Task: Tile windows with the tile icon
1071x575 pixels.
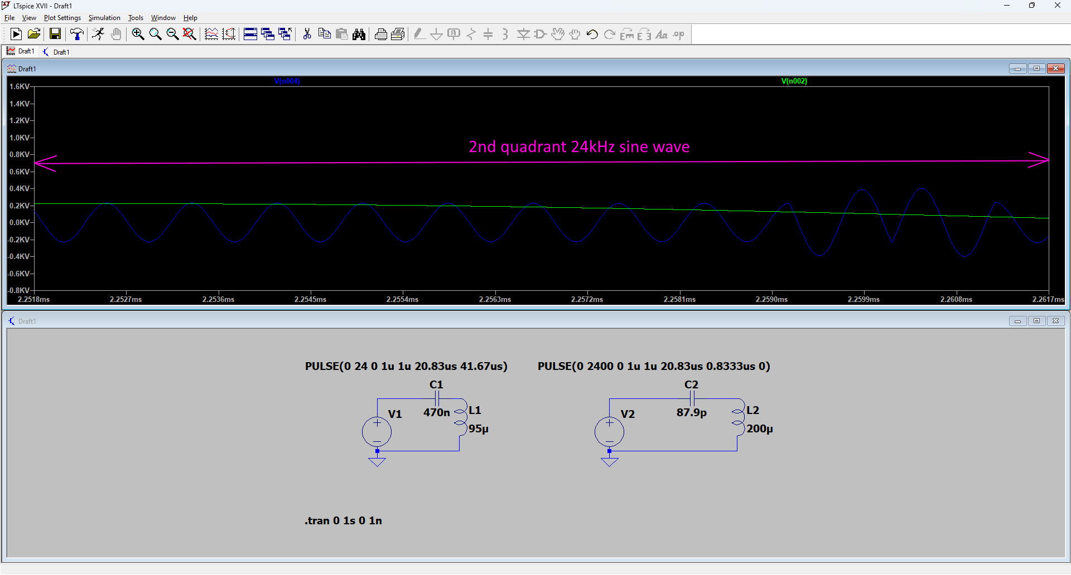Action: point(250,35)
